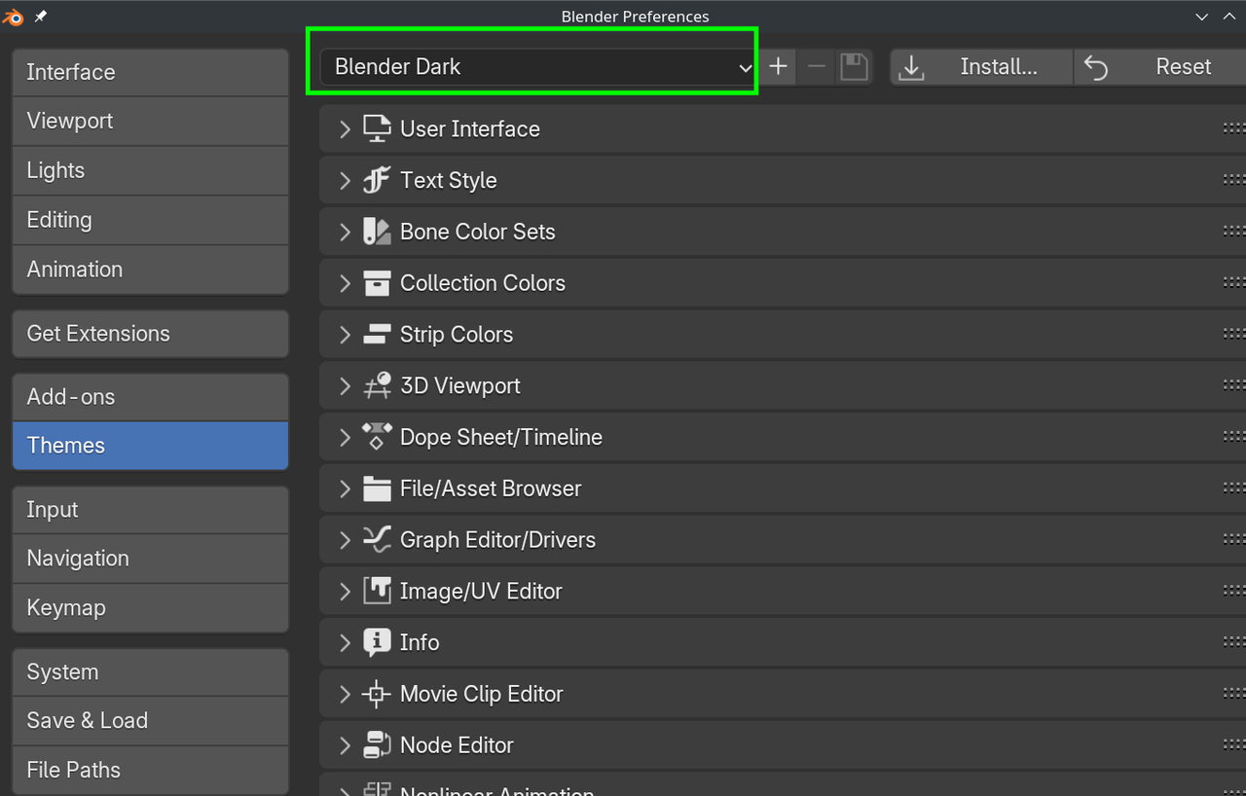Expand the 3D Viewport chevron
The height and width of the screenshot is (796, 1246).
point(345,385)
